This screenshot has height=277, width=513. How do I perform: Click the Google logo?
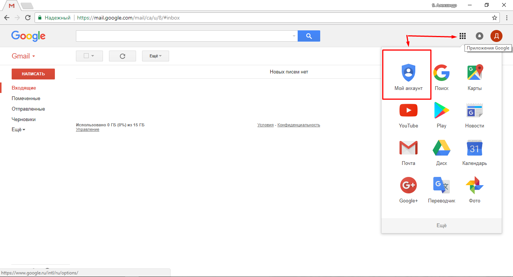click(x=28, y=36)
